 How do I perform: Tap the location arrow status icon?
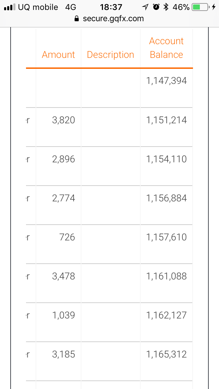(146, 7)
